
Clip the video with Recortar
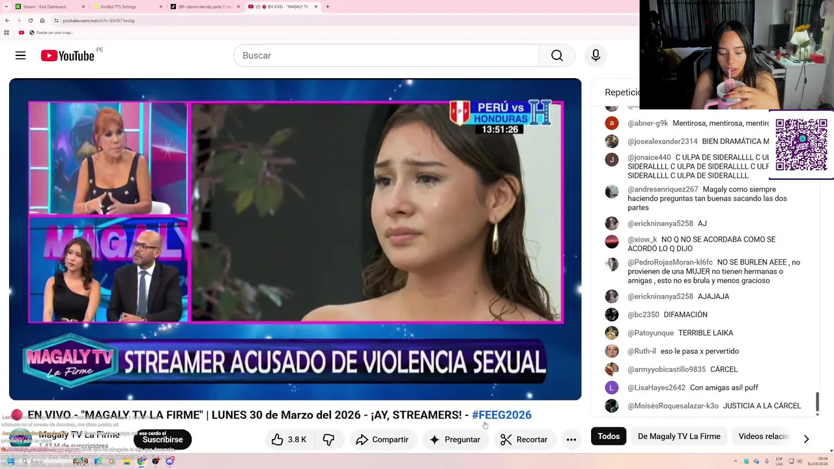tap(524, 440)
